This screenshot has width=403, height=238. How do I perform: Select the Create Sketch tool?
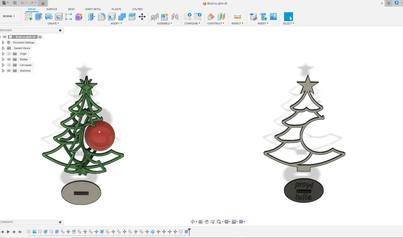click(29, 17)
